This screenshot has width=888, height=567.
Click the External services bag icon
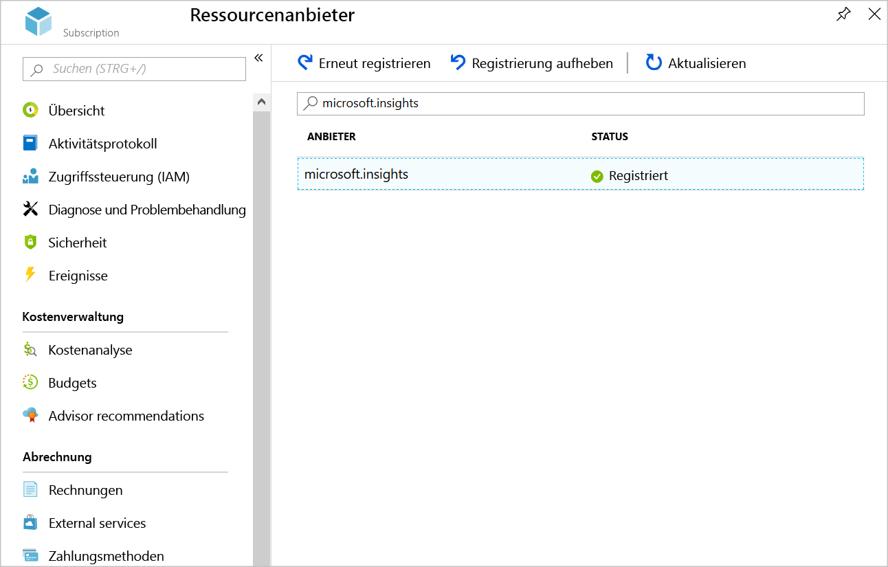pos(30,522)
